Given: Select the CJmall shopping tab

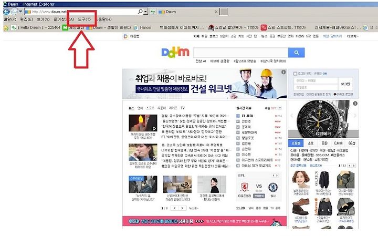Looking at the screenshot, I should 338,143.
